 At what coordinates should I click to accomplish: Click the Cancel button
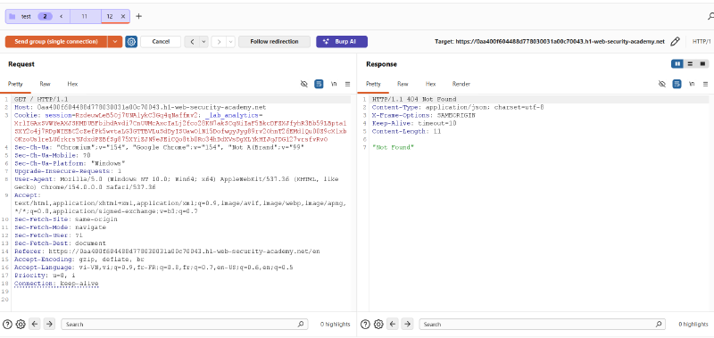point(161,42)
